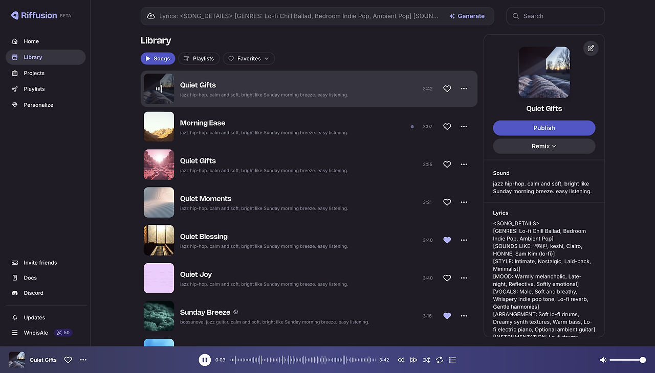The image size is (655, 373).
Task: Open more options in the player bar
Action: pos(83,360)
